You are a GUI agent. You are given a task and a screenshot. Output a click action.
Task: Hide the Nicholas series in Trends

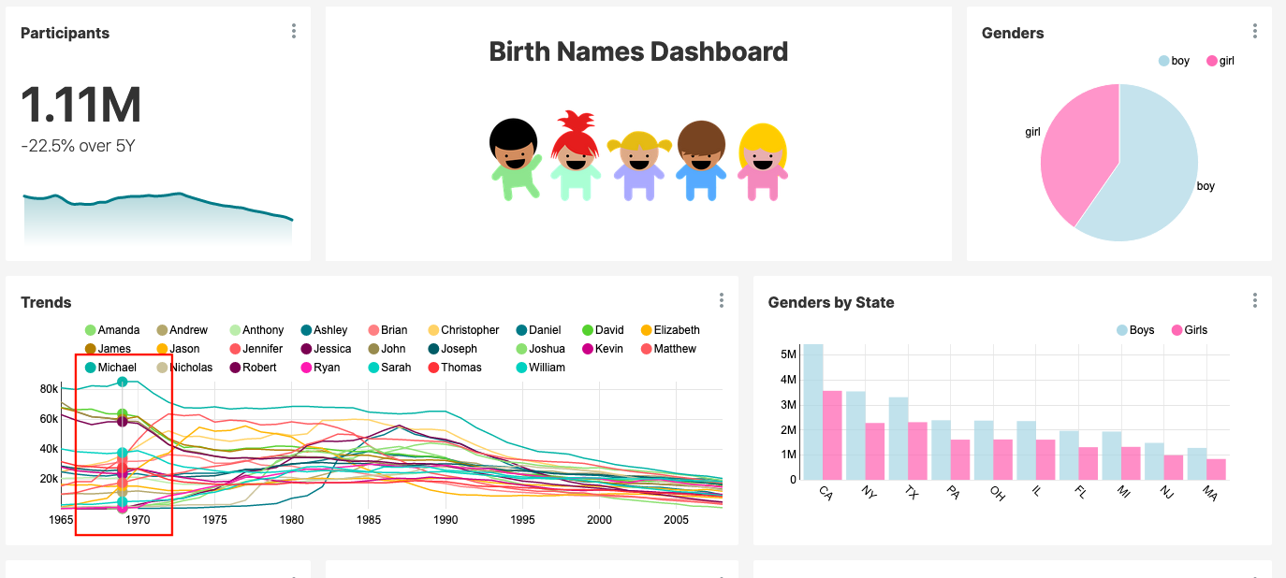(184, 368)
